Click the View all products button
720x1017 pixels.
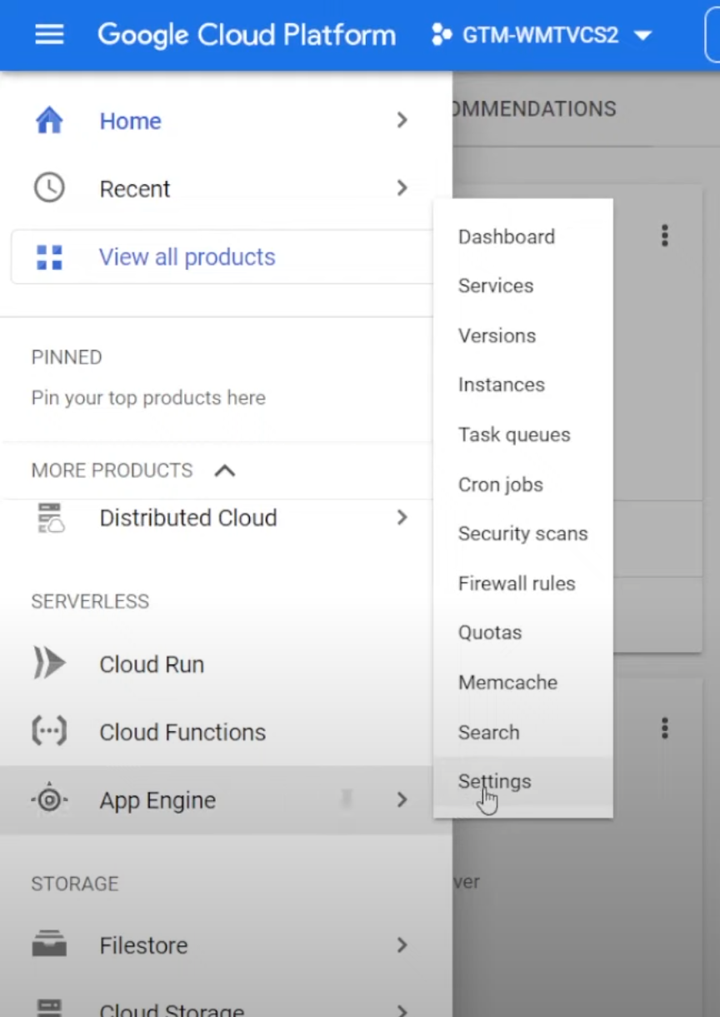coord(222,257)
